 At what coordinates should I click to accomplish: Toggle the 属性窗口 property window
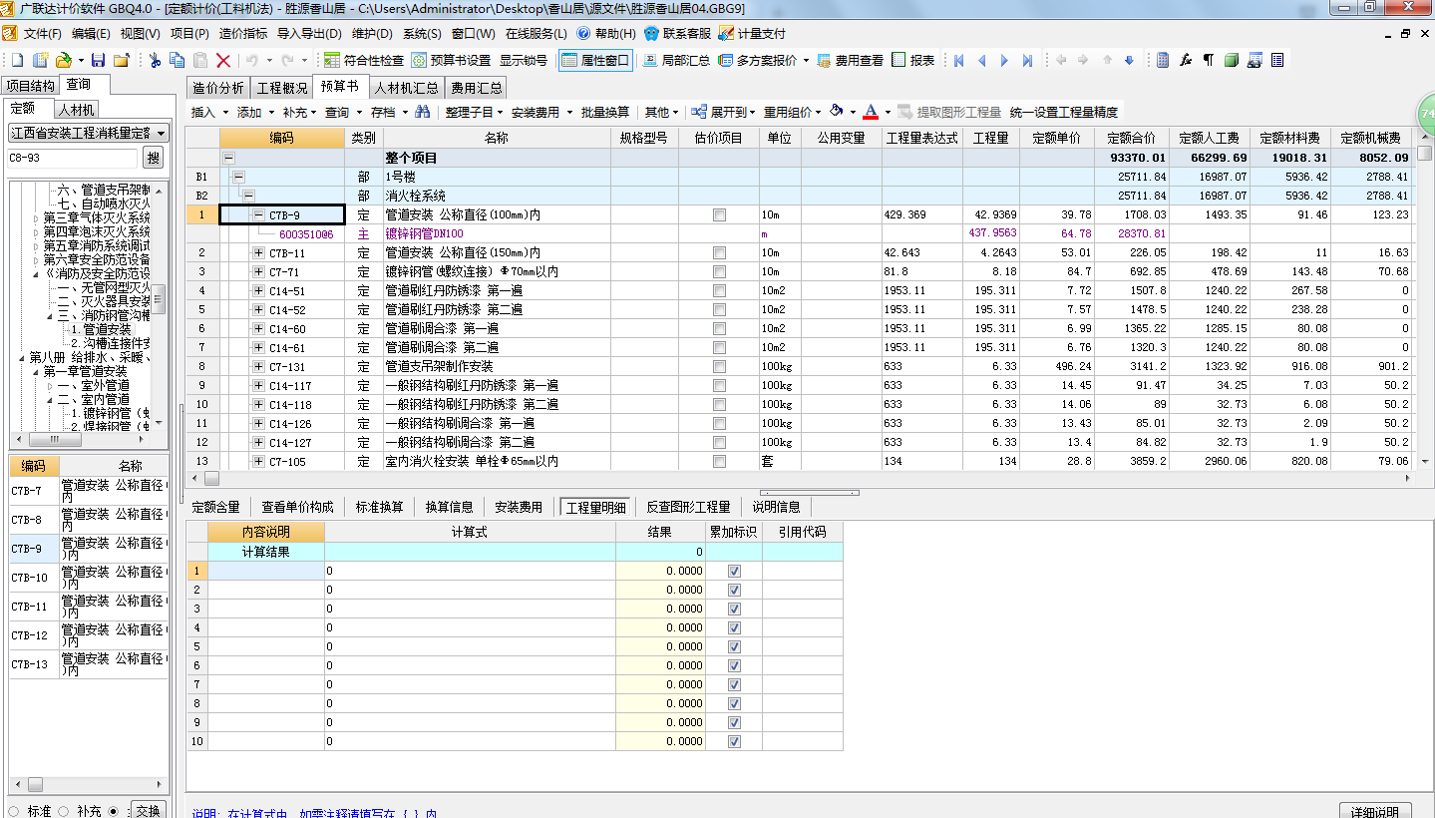coord(596,61)
